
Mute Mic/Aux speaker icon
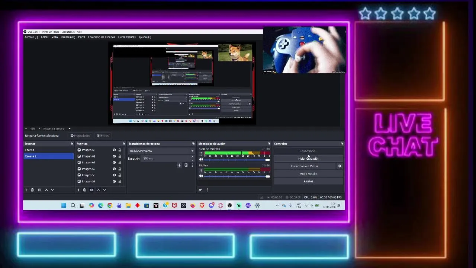tap(201, 176)
